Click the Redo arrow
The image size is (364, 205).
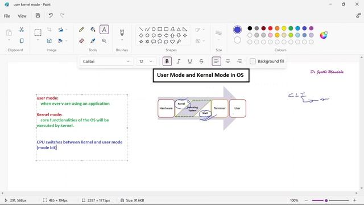pos(62,15)
